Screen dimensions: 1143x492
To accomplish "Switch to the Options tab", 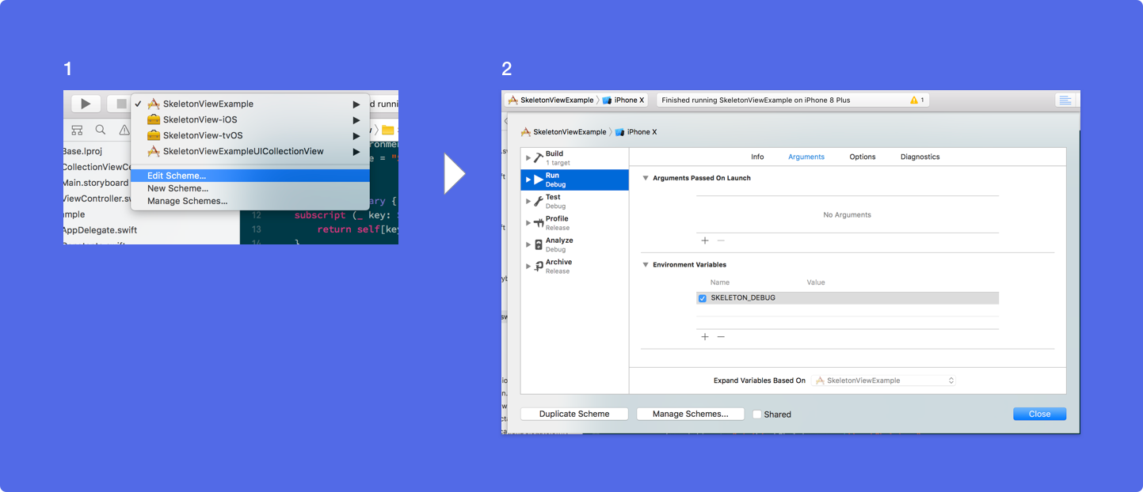I will [863, 157].
